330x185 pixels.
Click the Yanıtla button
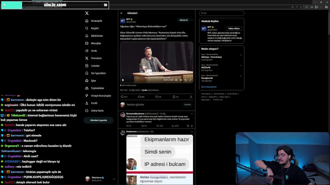click(x=187, y=105)
